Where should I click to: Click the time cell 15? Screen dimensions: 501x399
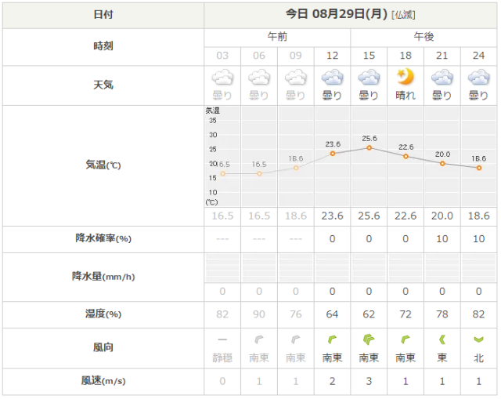coord(369,56)
